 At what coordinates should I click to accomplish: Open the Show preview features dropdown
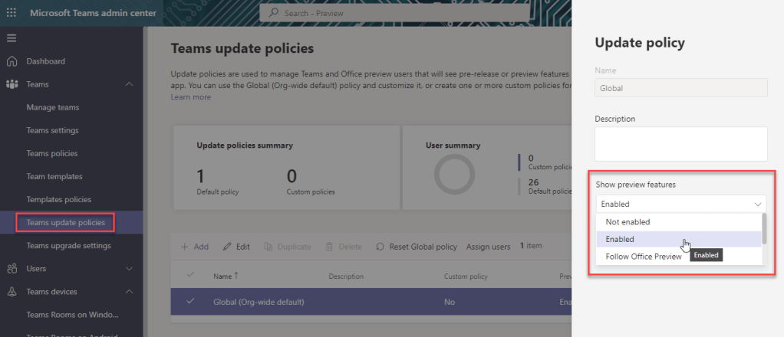[x=680, y=204]
